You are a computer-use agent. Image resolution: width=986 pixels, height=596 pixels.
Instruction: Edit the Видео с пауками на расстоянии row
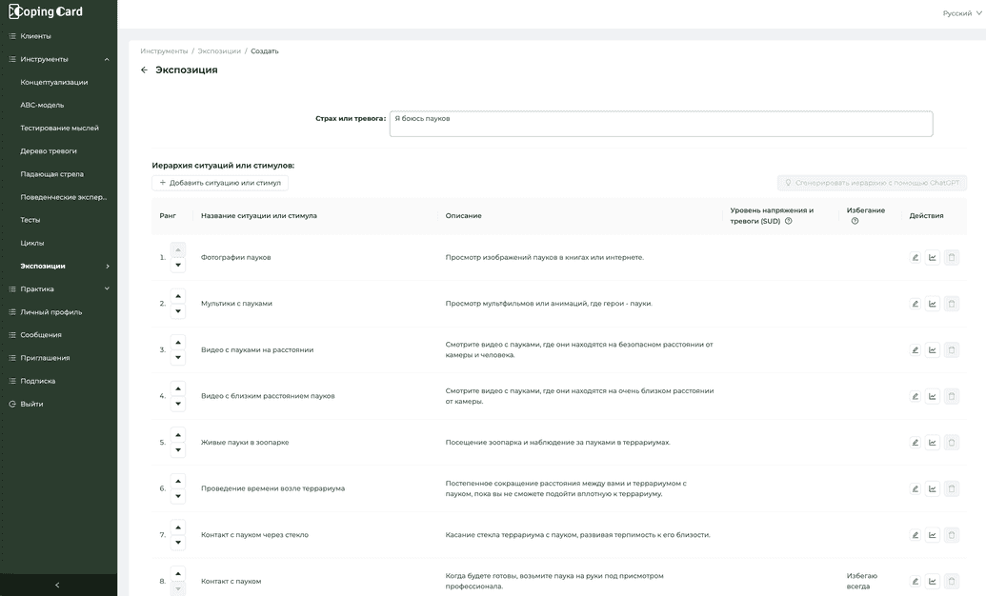click(915, 350)
